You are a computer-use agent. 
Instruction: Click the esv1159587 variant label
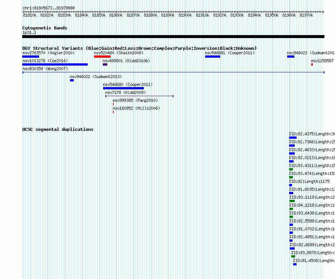tap(322, 61)
